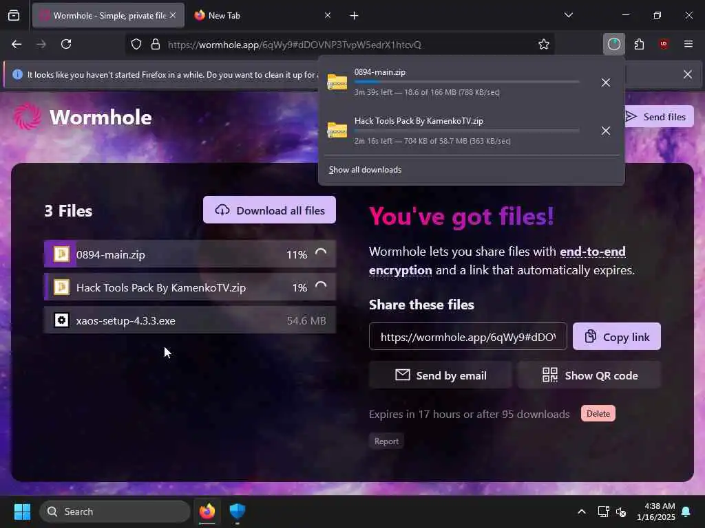This screenshot has width=705, height=528.
Task: Click the padlock site information icon
Action: click(156, 44)
